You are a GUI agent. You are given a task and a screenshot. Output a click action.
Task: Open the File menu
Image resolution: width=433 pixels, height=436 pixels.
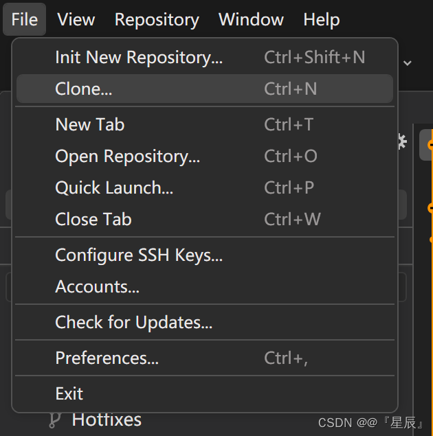tap(25, 19)
